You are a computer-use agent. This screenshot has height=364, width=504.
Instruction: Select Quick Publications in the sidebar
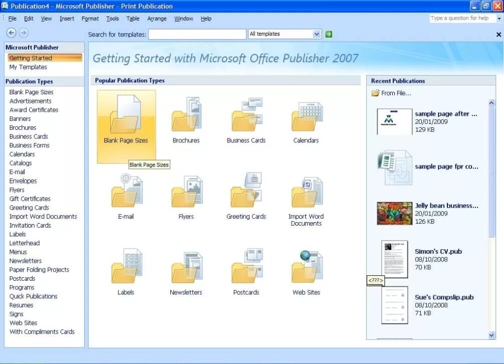click(x=33, y=296)
